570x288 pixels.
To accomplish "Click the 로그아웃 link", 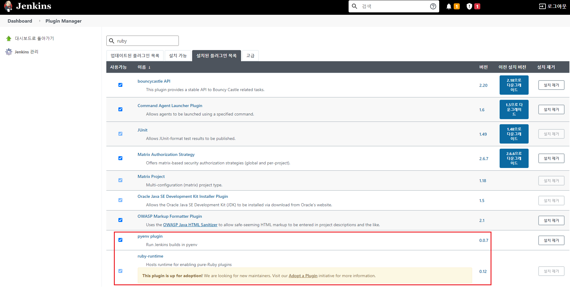I will [557, 6].
